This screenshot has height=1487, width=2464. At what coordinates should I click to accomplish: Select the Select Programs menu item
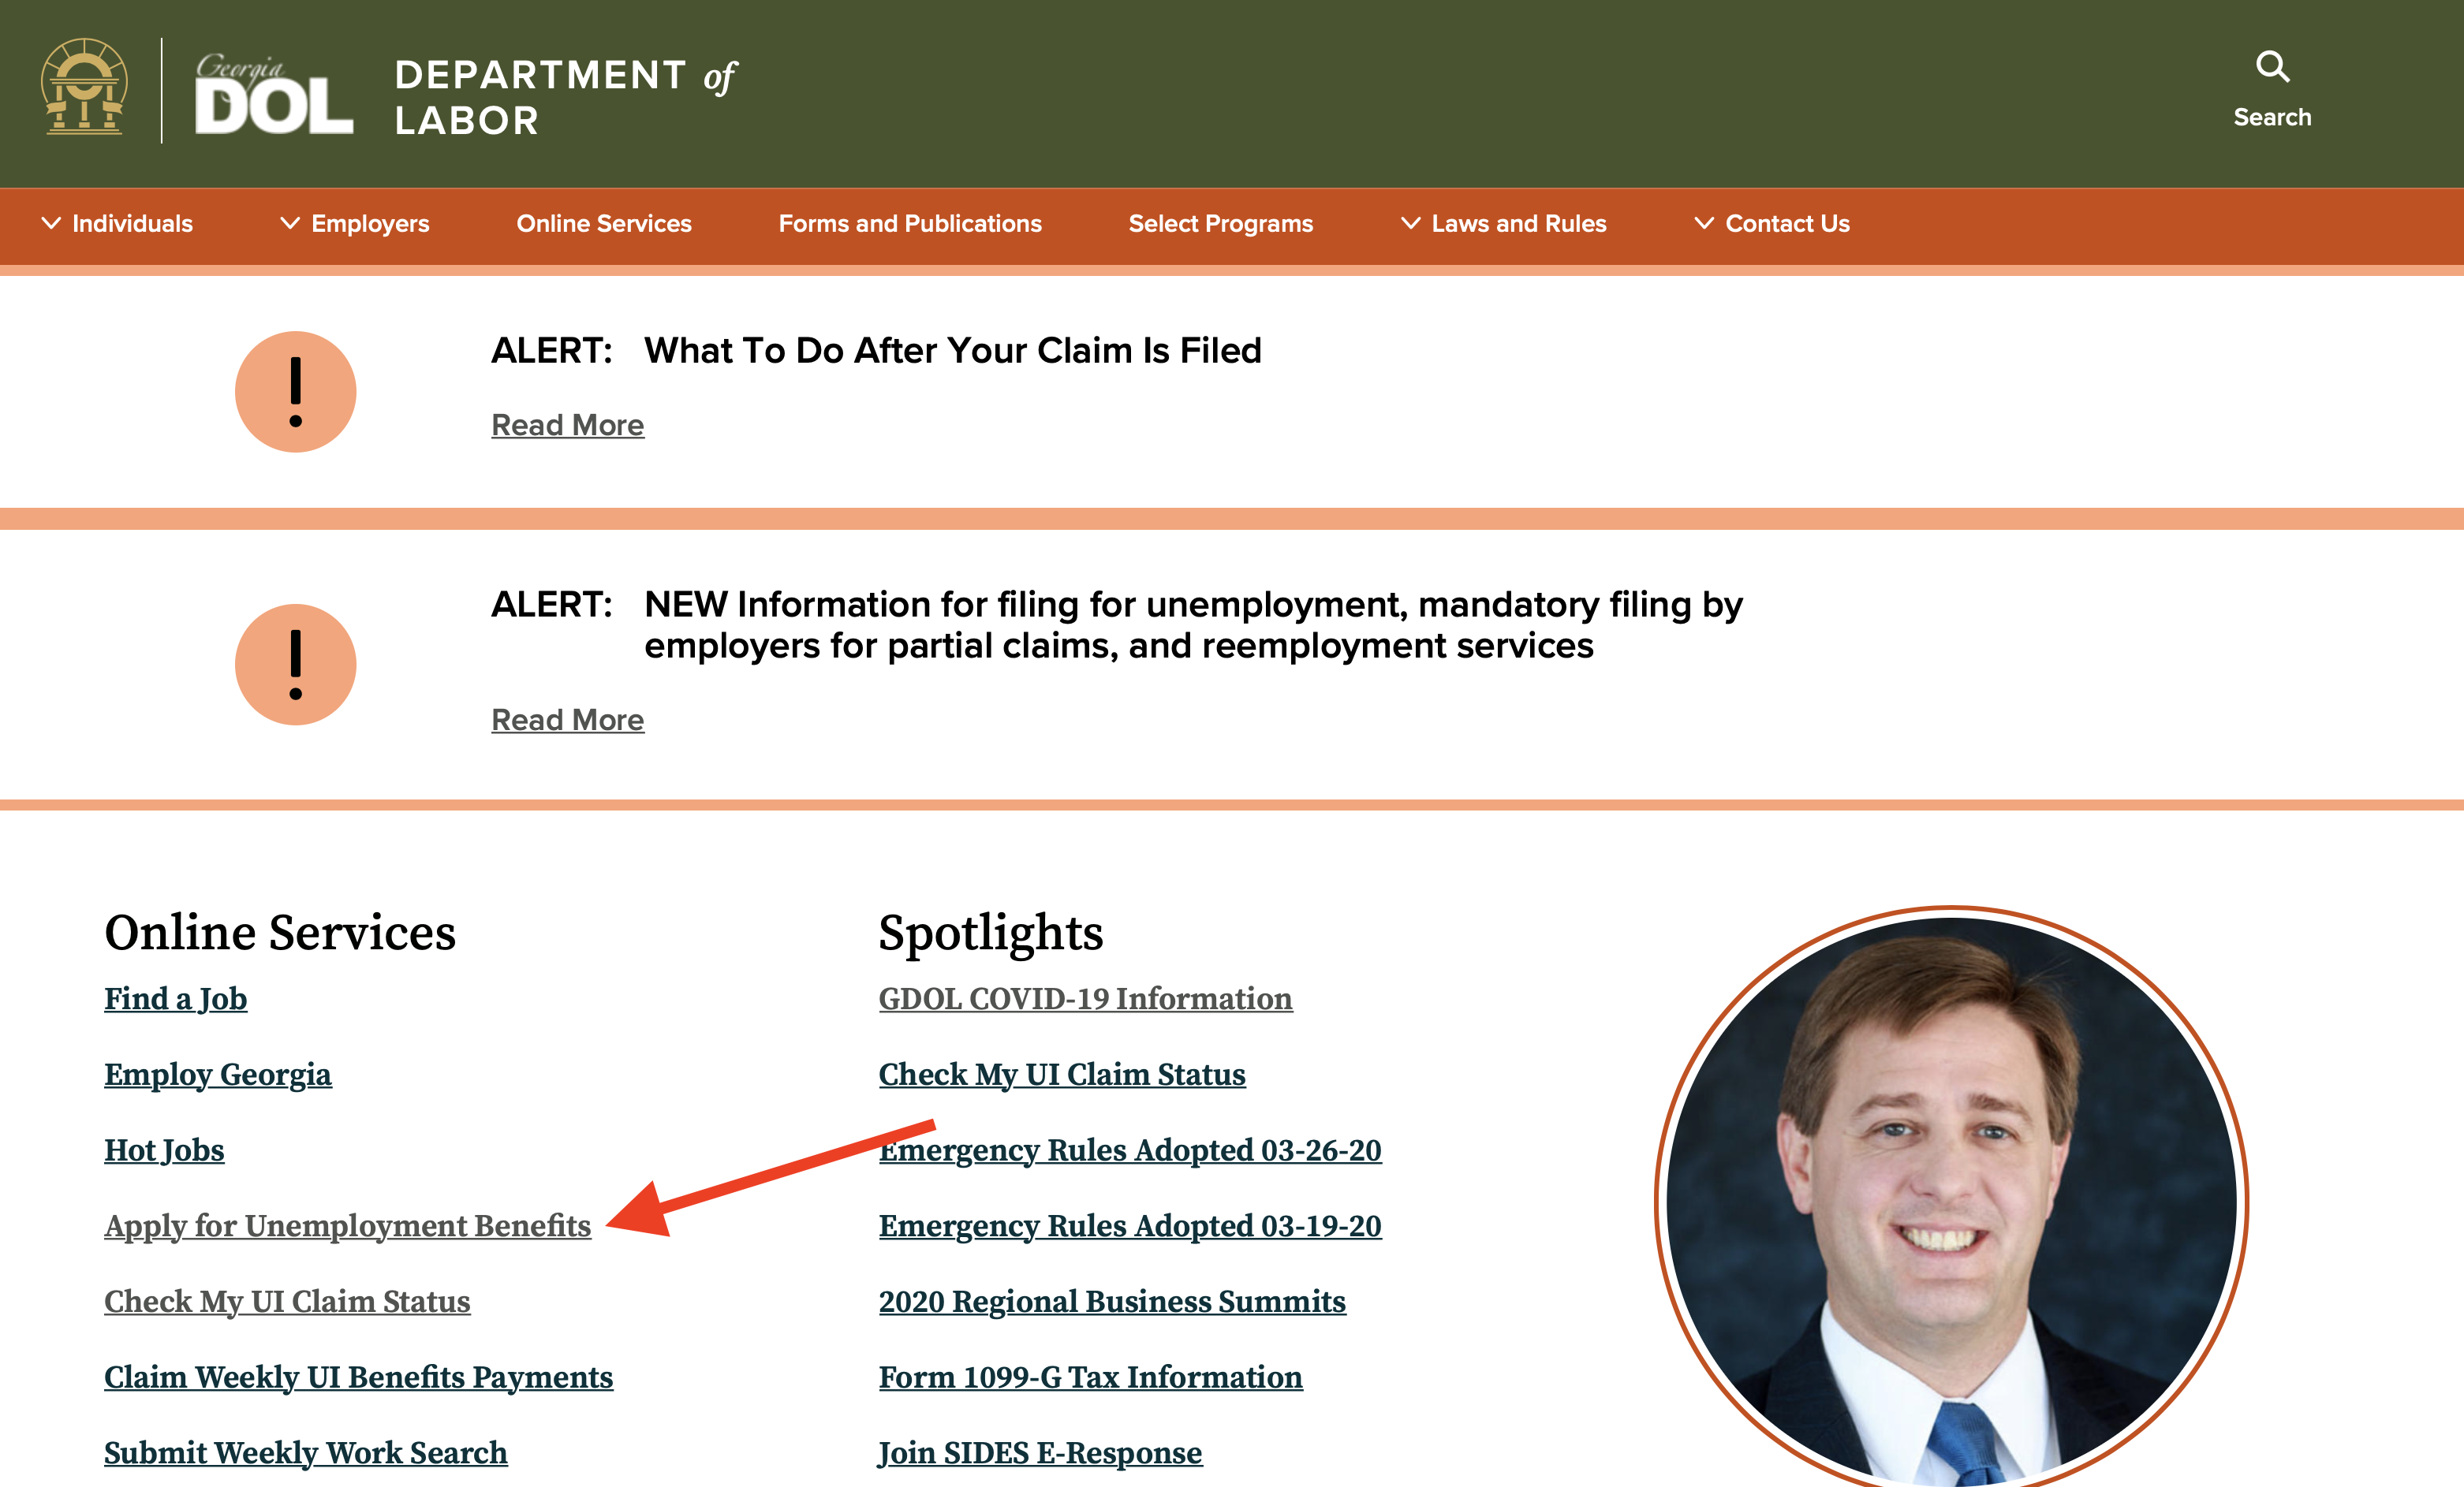(1220, 224)
